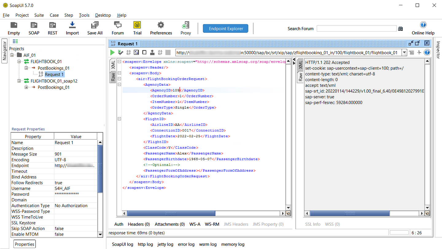Click the blue help icon beside endpoint

427,52
